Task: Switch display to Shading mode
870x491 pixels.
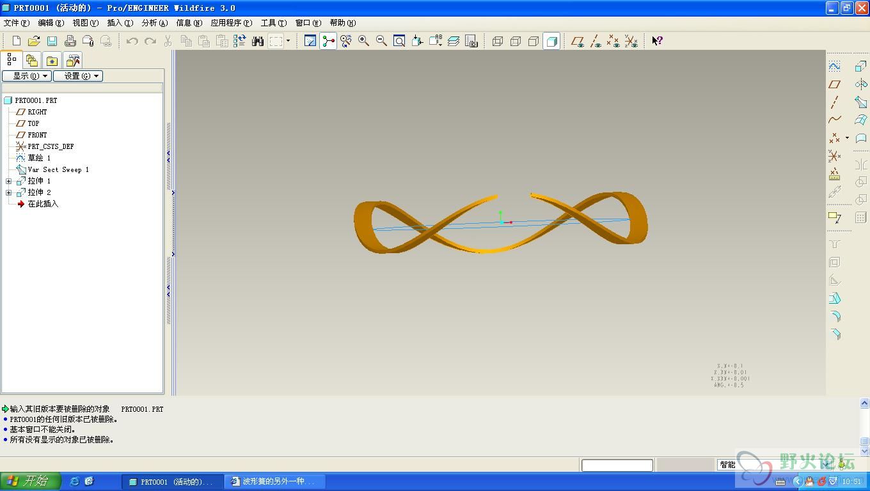Action: (x=551, y=41)
